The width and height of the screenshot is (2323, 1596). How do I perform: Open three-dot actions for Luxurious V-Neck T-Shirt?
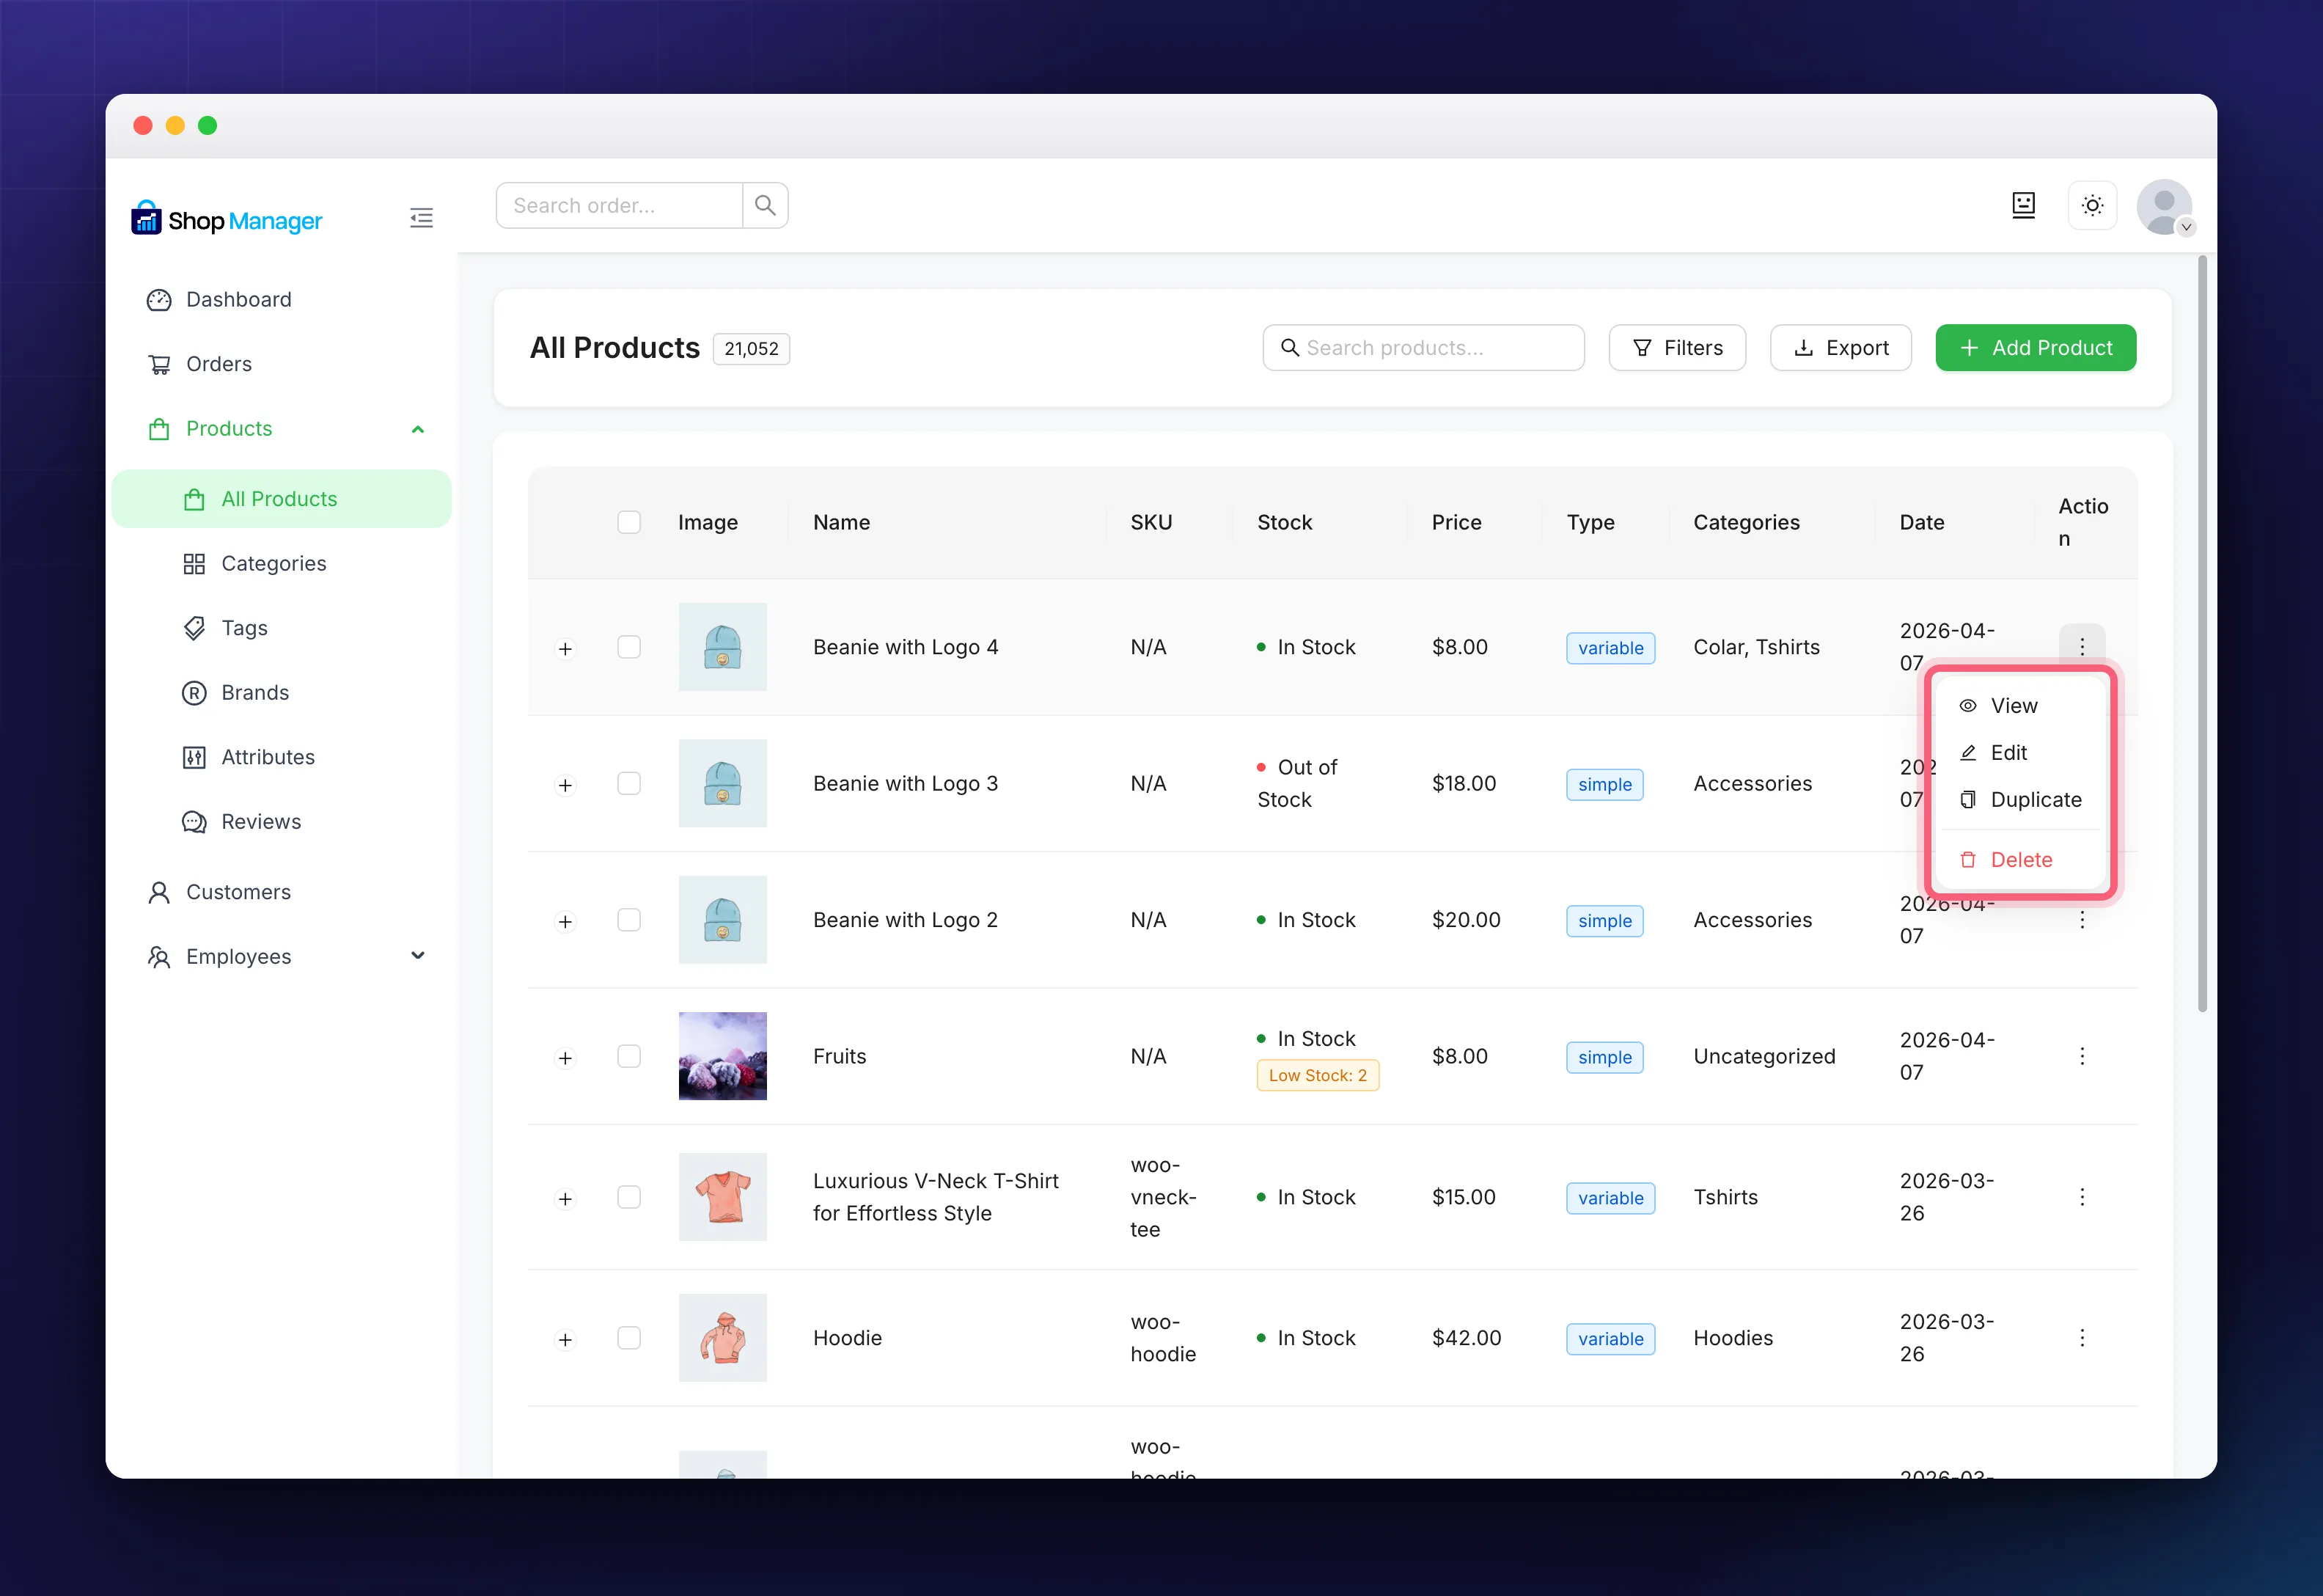click(x=2082, y=1197)
